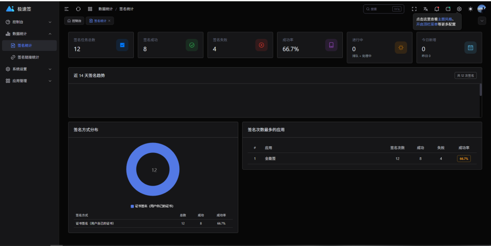The image size is (491, 246).
Task: Click the 极速签 logo in the sidebar
Action: click(x=19, y=9)
